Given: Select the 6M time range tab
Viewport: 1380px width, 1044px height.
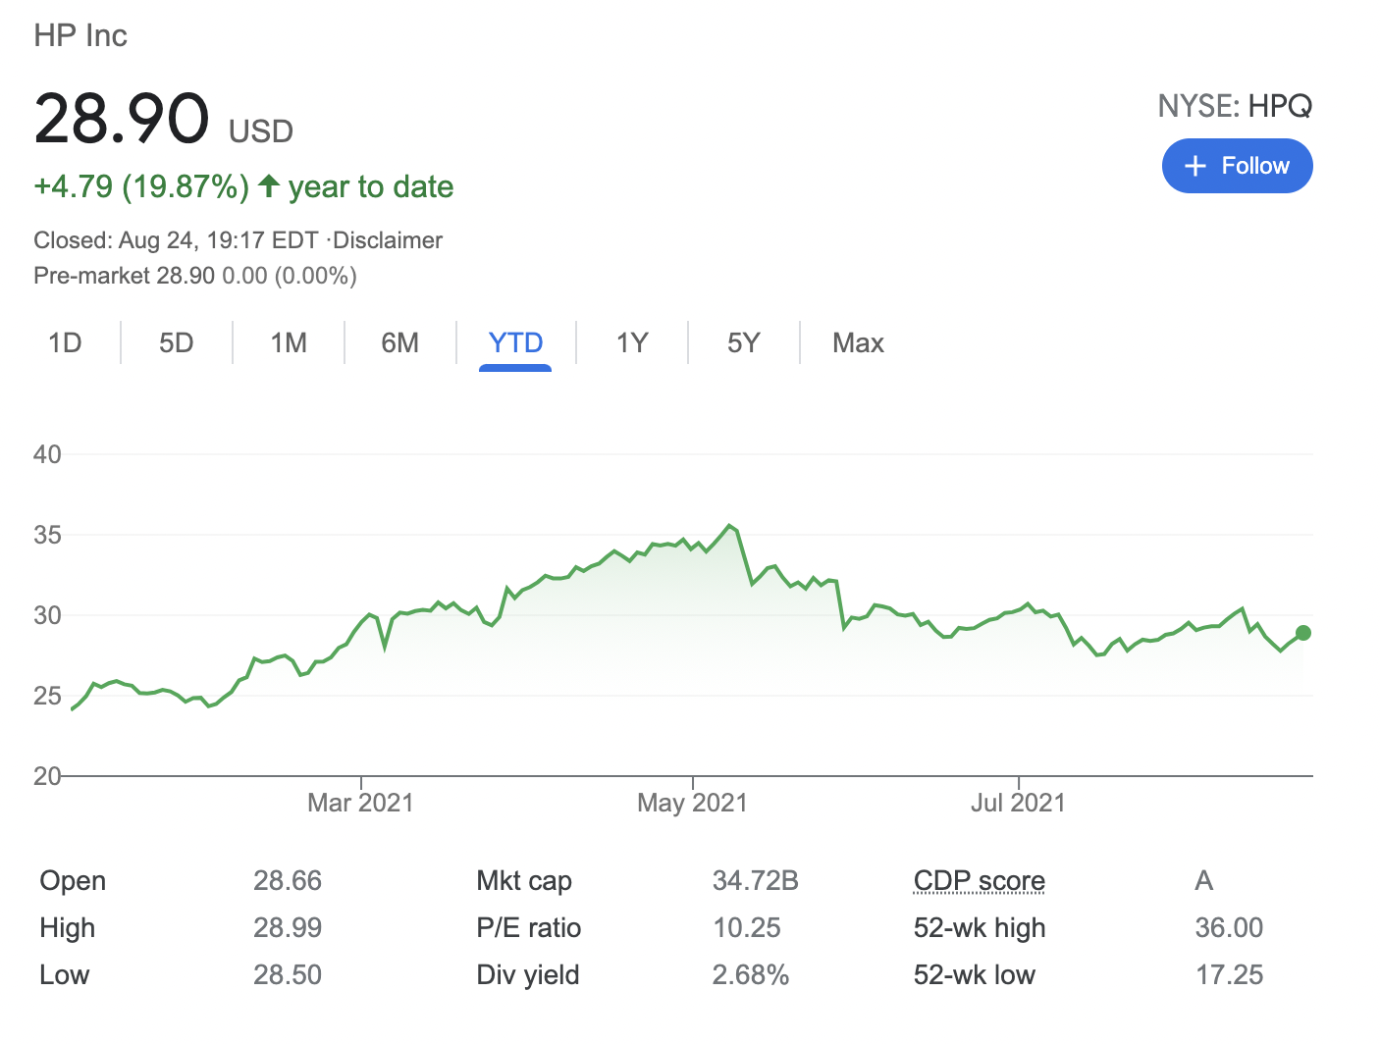Looking at the screenshot, I should [400, 342].
